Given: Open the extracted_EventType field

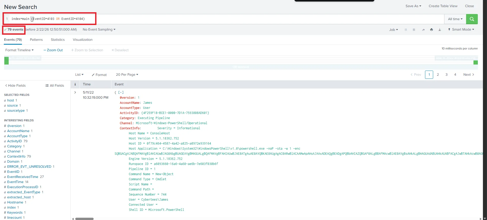Looking at the screenshot, I should click(24, 192).
